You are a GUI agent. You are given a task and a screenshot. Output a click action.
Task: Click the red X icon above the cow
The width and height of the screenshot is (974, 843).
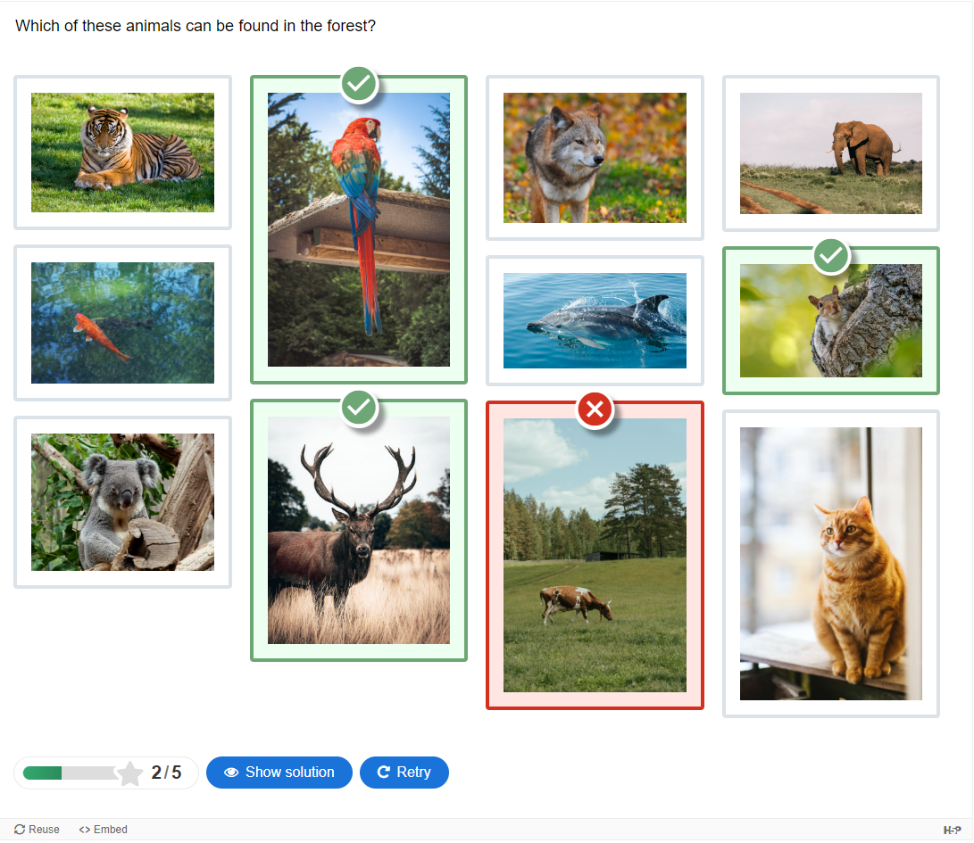pos(595,409)
